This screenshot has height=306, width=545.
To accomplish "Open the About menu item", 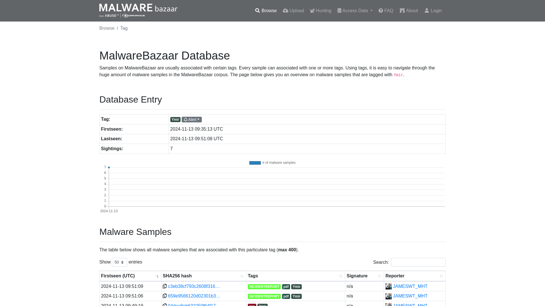I will (409, 11).
